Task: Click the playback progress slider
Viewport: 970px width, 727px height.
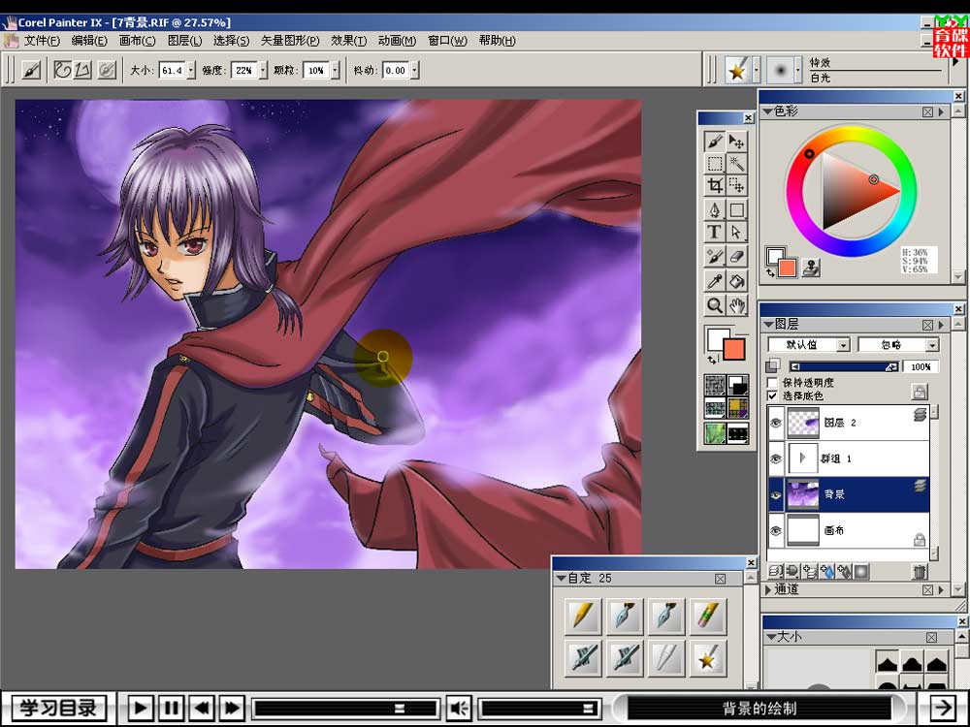Action: coord(345,709)
